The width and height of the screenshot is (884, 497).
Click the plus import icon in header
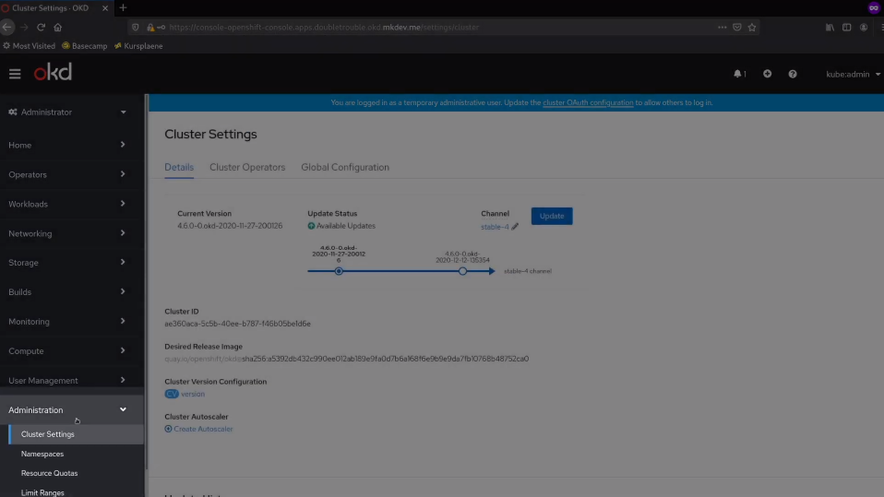(768, 74)
